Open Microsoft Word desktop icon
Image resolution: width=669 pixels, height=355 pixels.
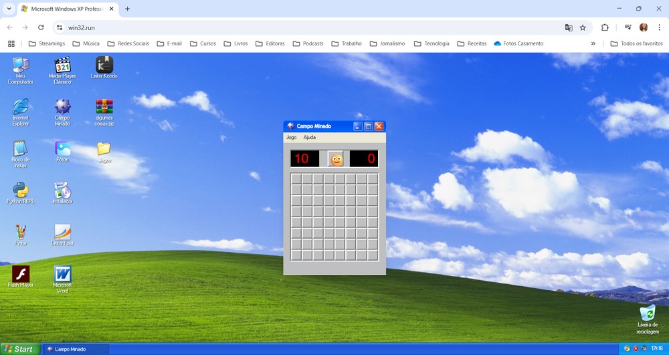62,279
